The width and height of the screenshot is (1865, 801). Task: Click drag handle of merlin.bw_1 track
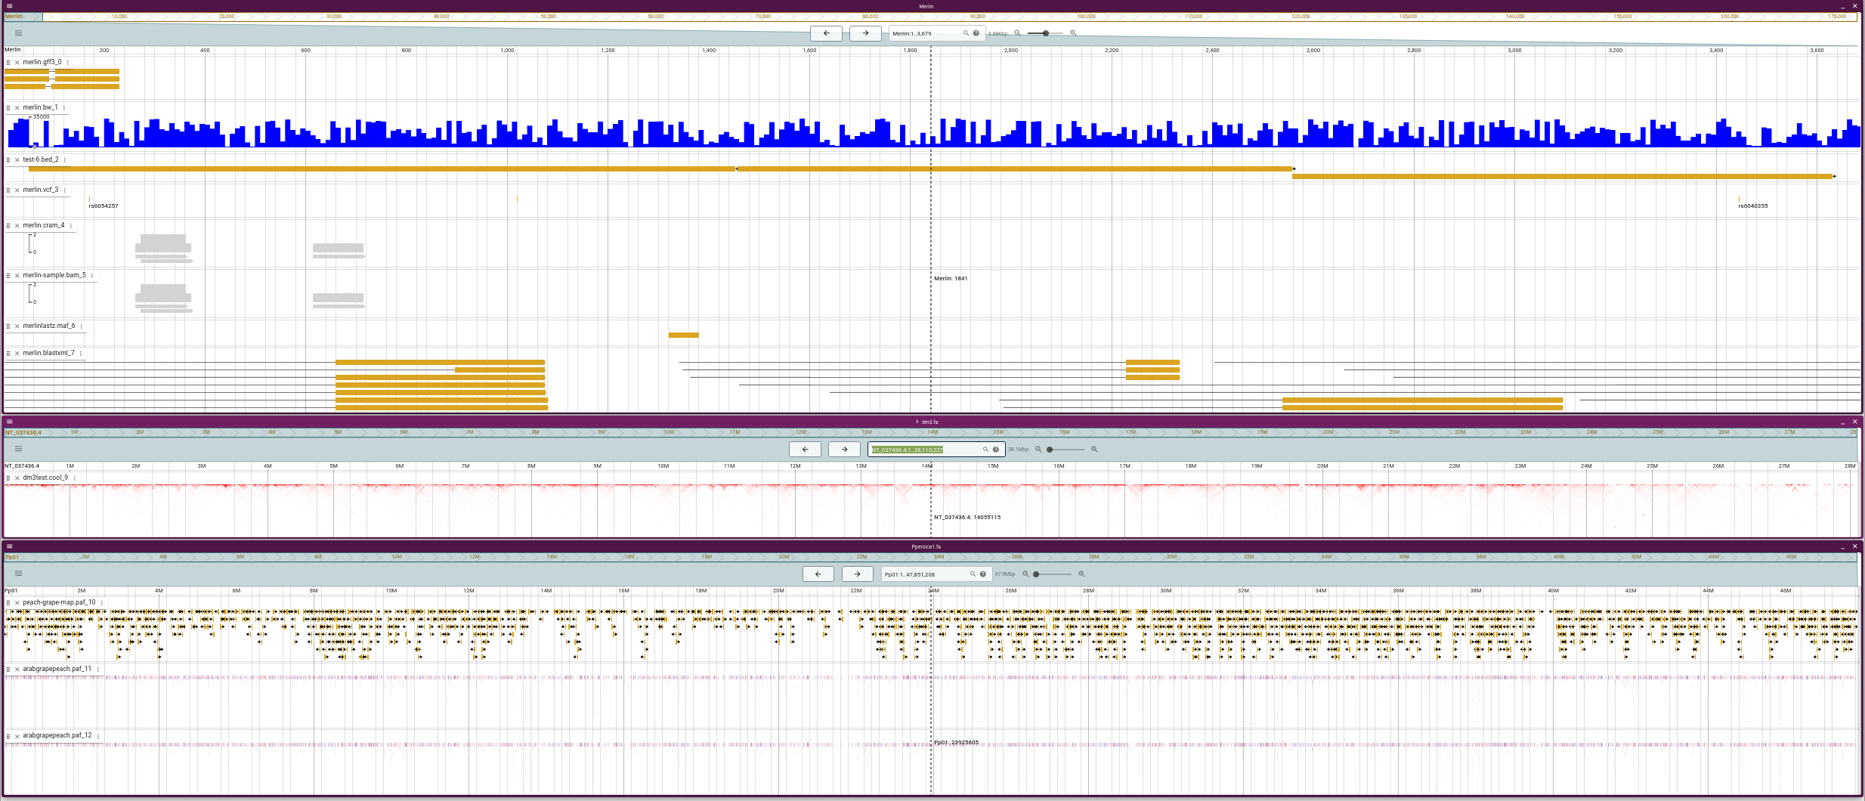(8, 108)
